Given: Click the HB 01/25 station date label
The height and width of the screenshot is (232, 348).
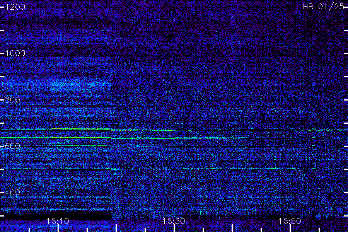Looking at the screenshot, I should [x=323, y=7].
